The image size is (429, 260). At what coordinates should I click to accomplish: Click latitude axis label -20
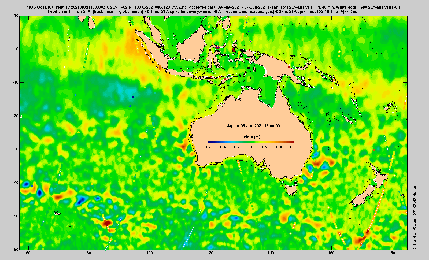pos(16,116)
